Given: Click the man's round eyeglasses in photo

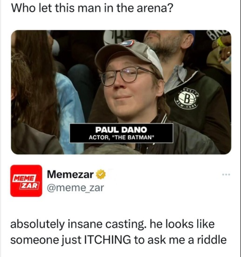Looking at the screenshot, I should point(126,76).
